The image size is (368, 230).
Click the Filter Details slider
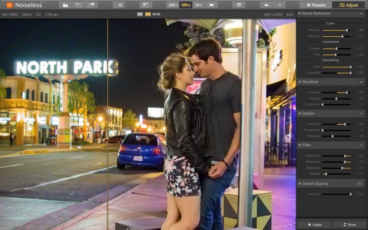pos(336,174)
